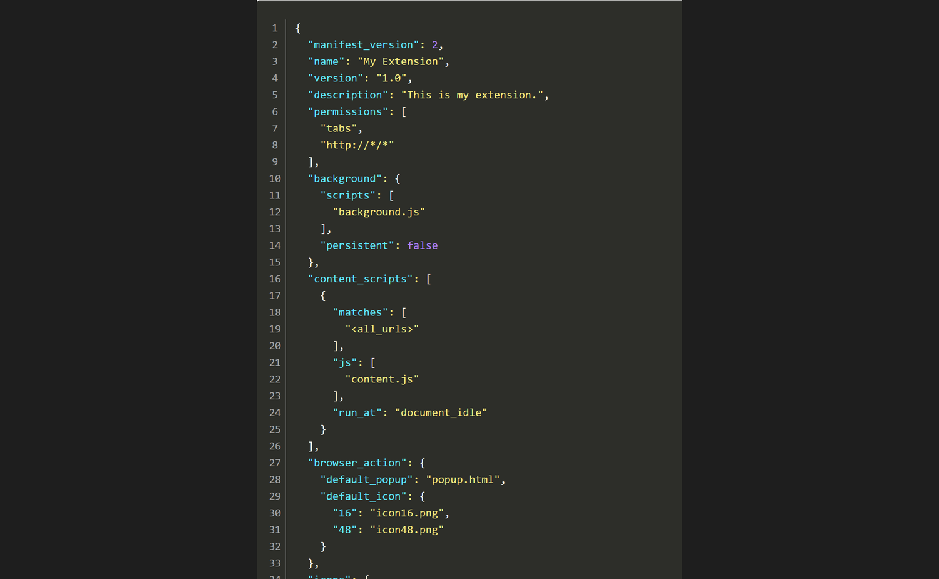Click the "background" key on line 10
Image resolution: width=939 pixels, height=579 pixels.
(x=344, y=178)
